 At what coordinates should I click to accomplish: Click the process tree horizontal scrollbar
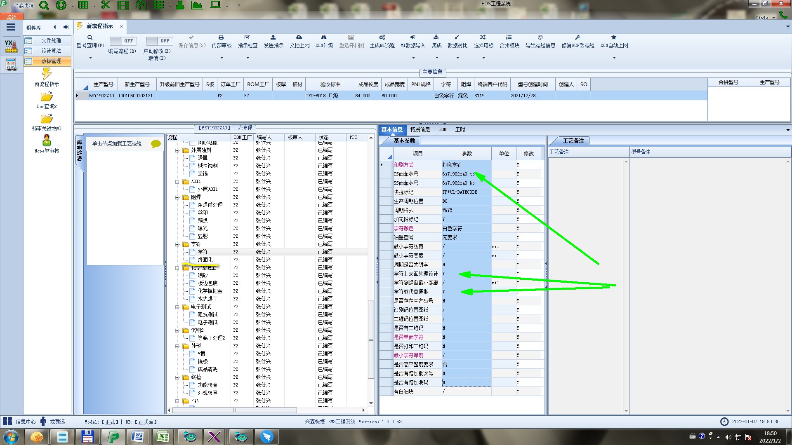pyautogui.click(x=234, y=410)
